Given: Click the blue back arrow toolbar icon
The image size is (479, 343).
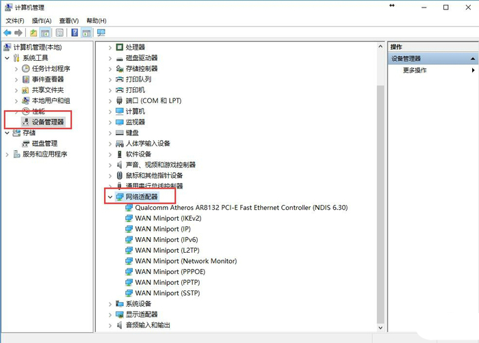Looking at the screenshot, I should coord(8,33).
